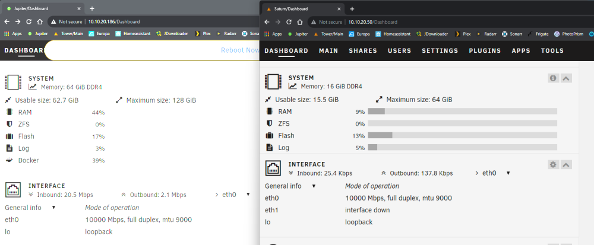594x245 pixels.
Task: Click back arrow in Saturn browser window
Action: (267, 22)
